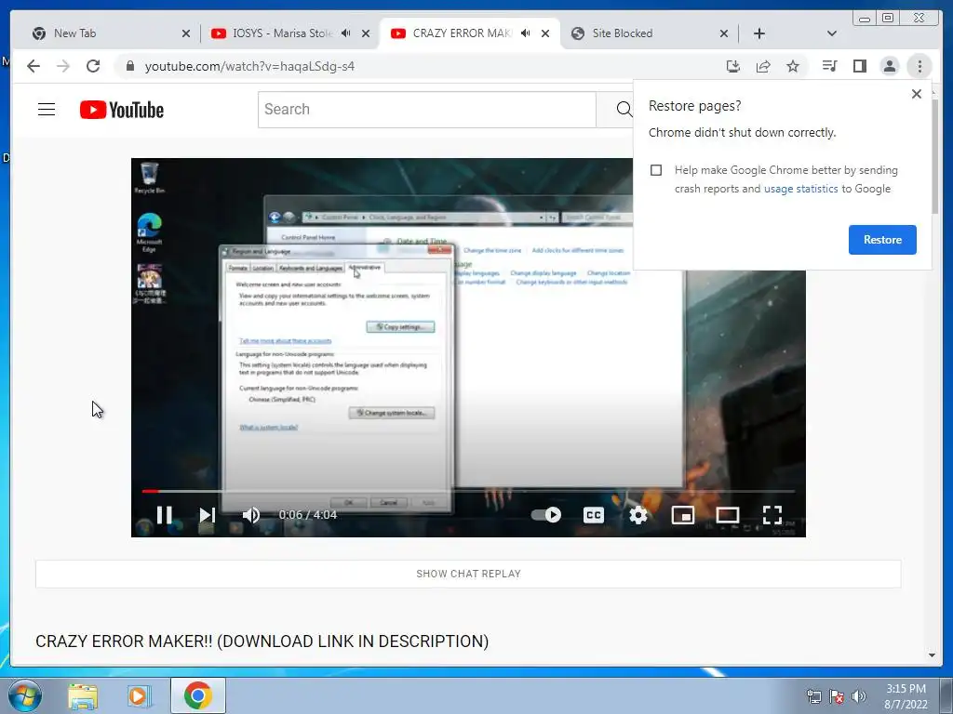953x714 pixels.
Task: Click taskbar clock and date
Action: [x=906, y=696]
